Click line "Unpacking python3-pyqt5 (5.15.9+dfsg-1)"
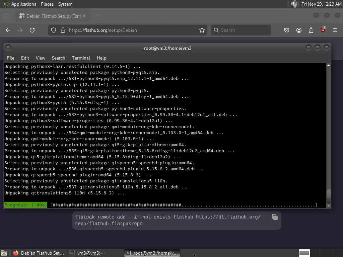Image resolution: width=343 pixels, height=257 pixels. [62, 103]
